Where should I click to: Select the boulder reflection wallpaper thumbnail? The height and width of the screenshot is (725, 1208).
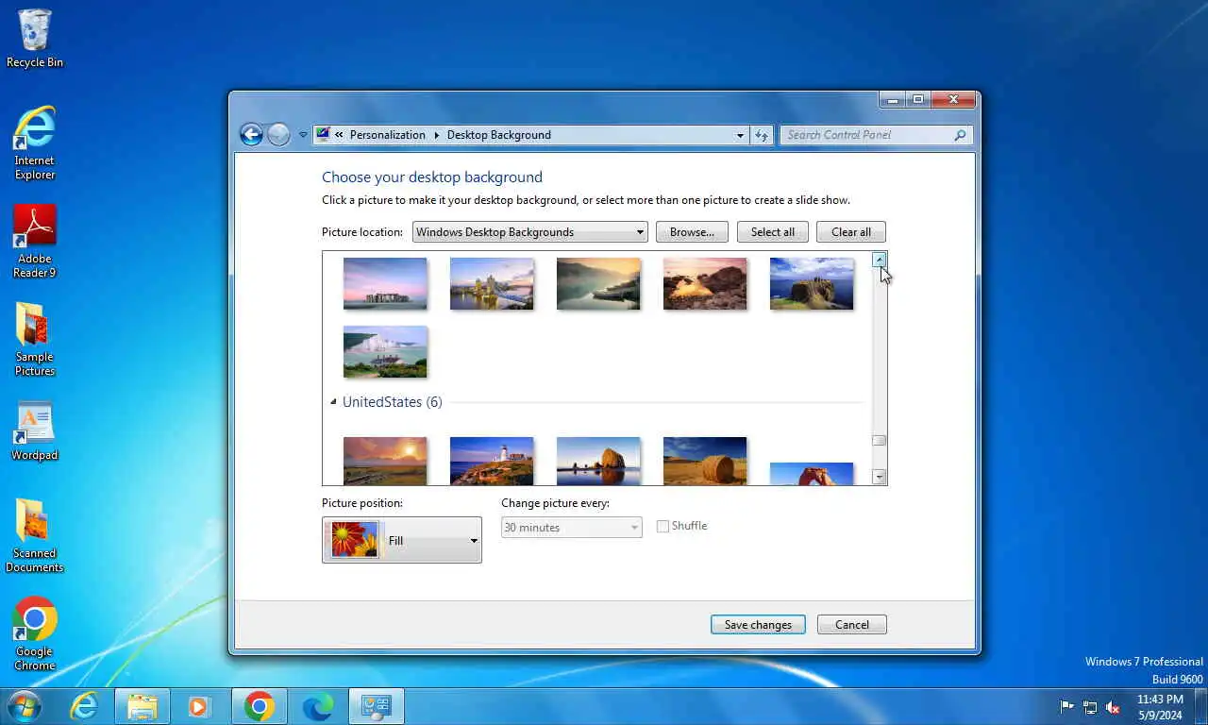[x=598, y=461]
